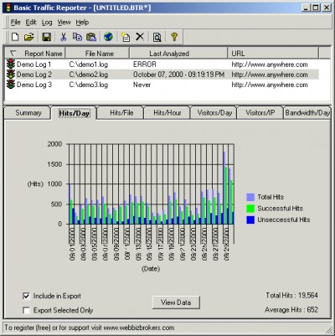Screen dimensions: 335x336
Task: Switch to the Summary tab
Action: coord(28,113)
